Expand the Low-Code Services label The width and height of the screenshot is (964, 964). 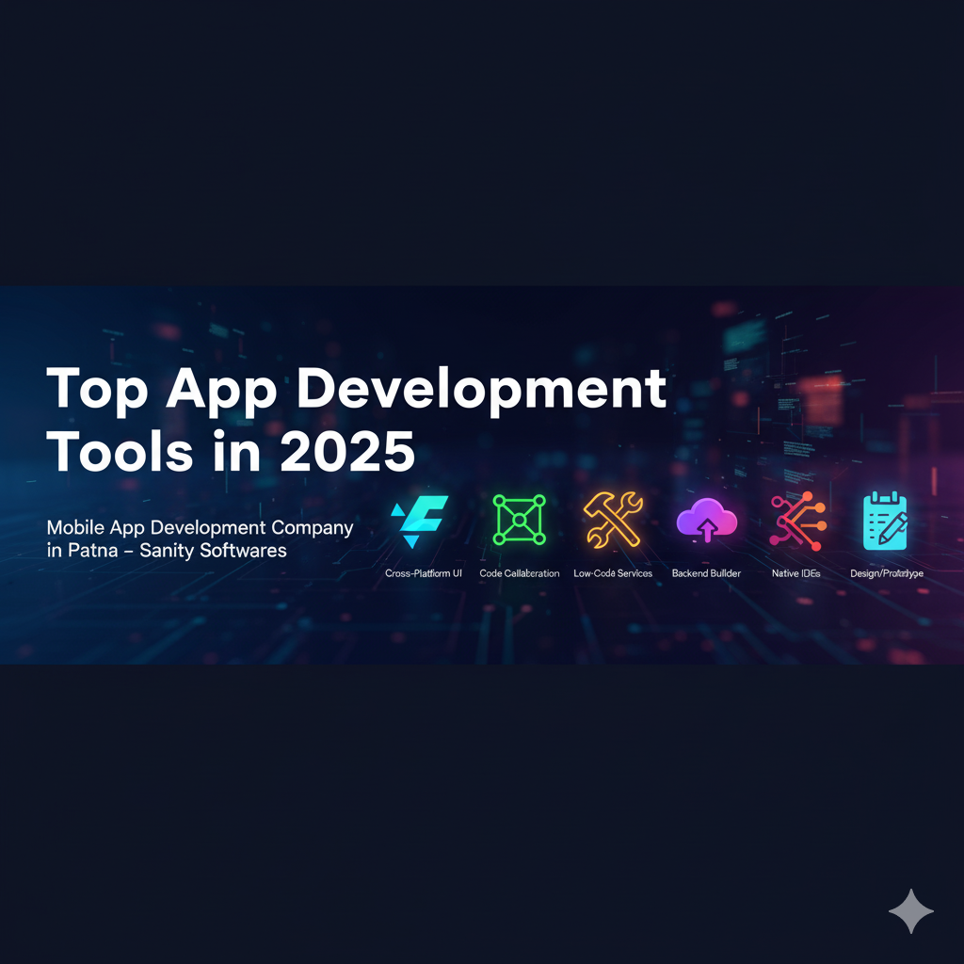[x=613, y=572]
